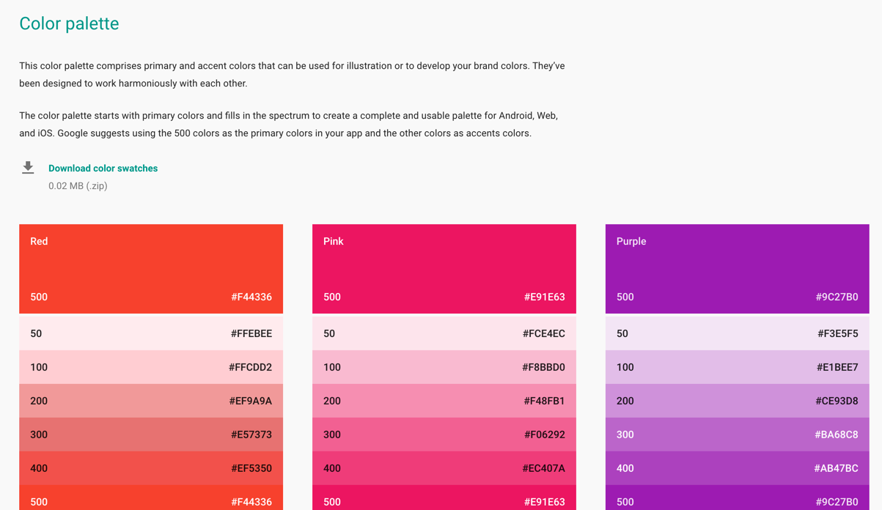Pick the Purple 400 swatch #AB47BC
This screenshot has width=882, height=510.
[738, 468]
